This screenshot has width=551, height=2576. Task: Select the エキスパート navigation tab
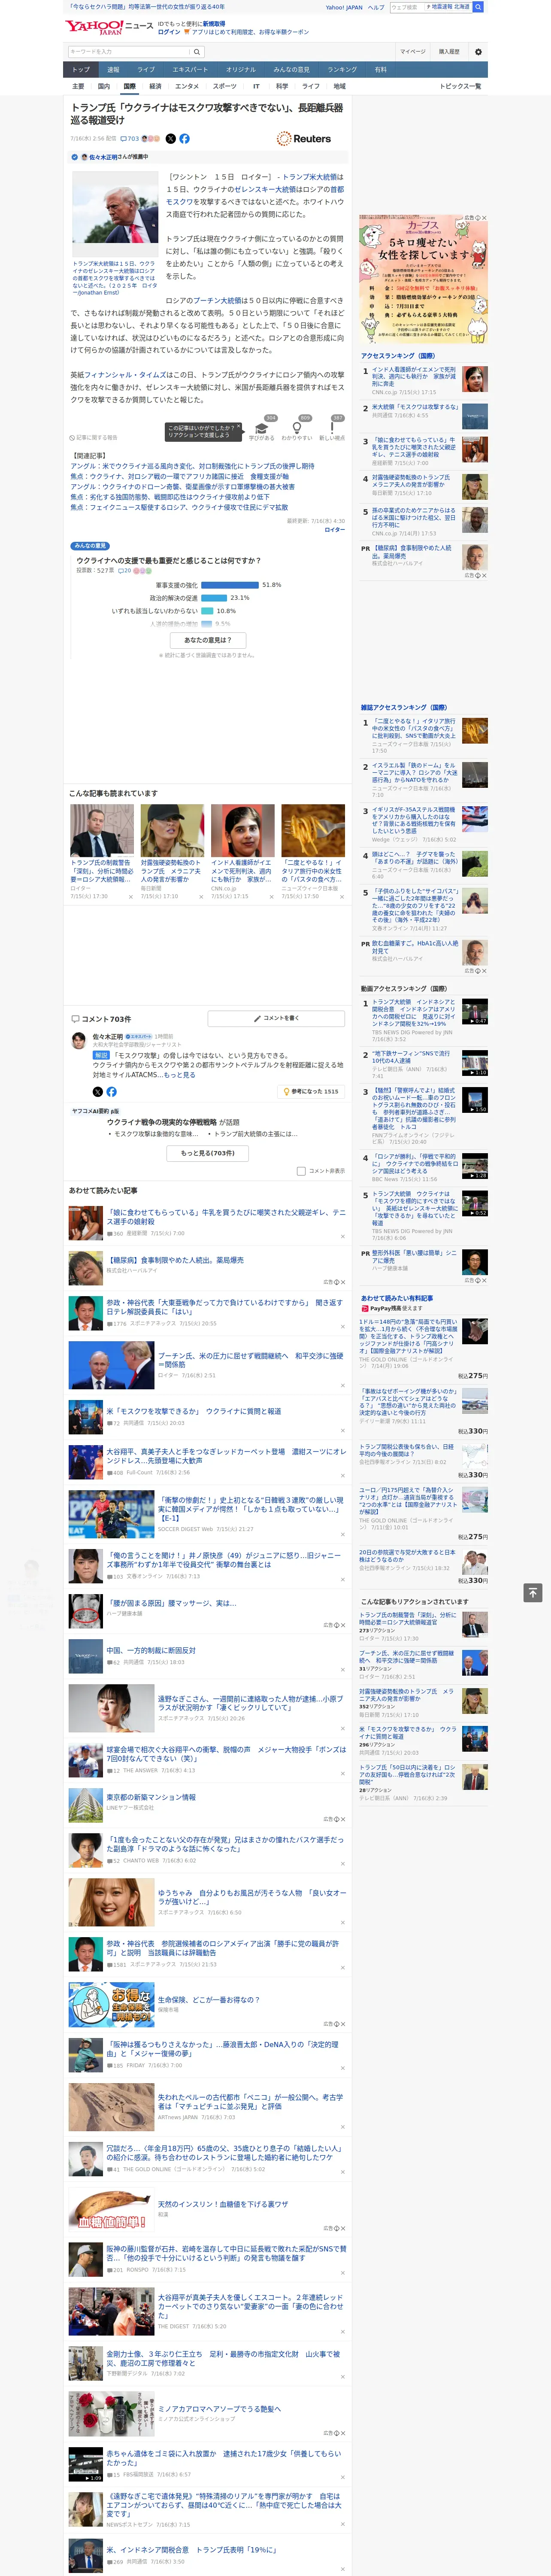[x=190, y=70]
